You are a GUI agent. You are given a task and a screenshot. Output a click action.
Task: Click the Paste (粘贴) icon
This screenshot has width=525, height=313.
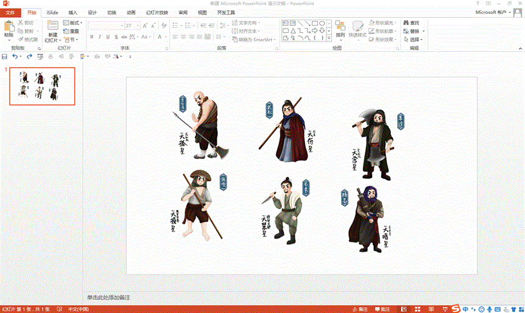coord(9,27)
